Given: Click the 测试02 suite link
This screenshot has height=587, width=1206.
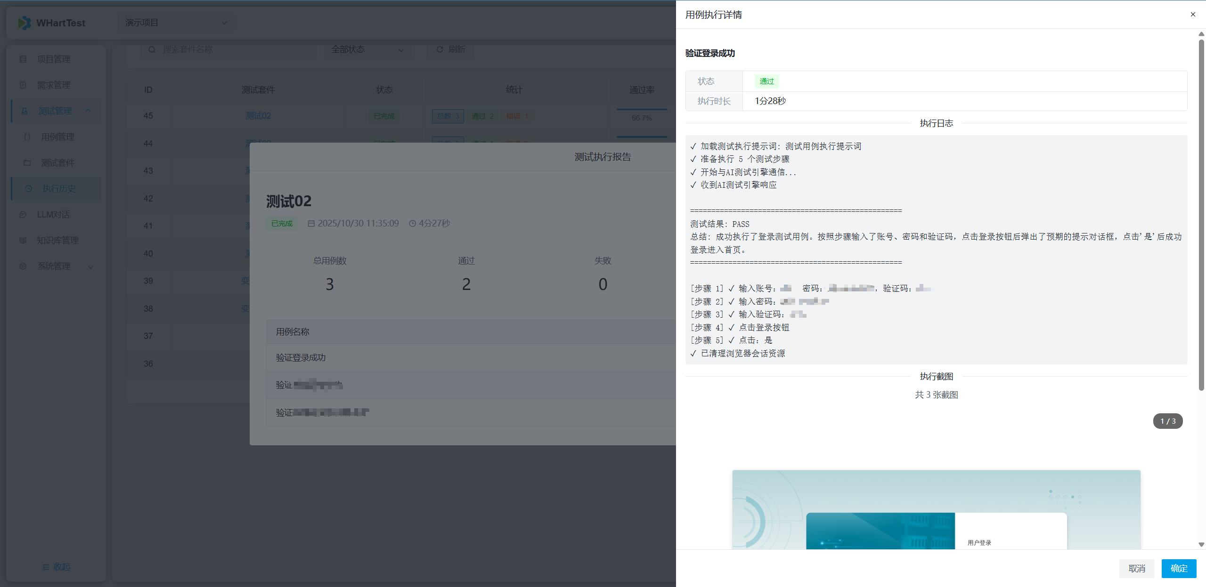Looking at the screenshot, I should (258, 116).
